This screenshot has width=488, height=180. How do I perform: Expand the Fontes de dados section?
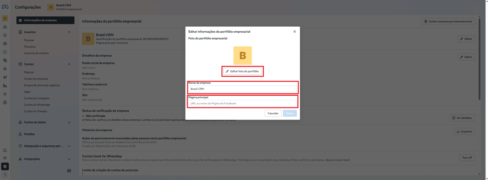pos(69,122)
